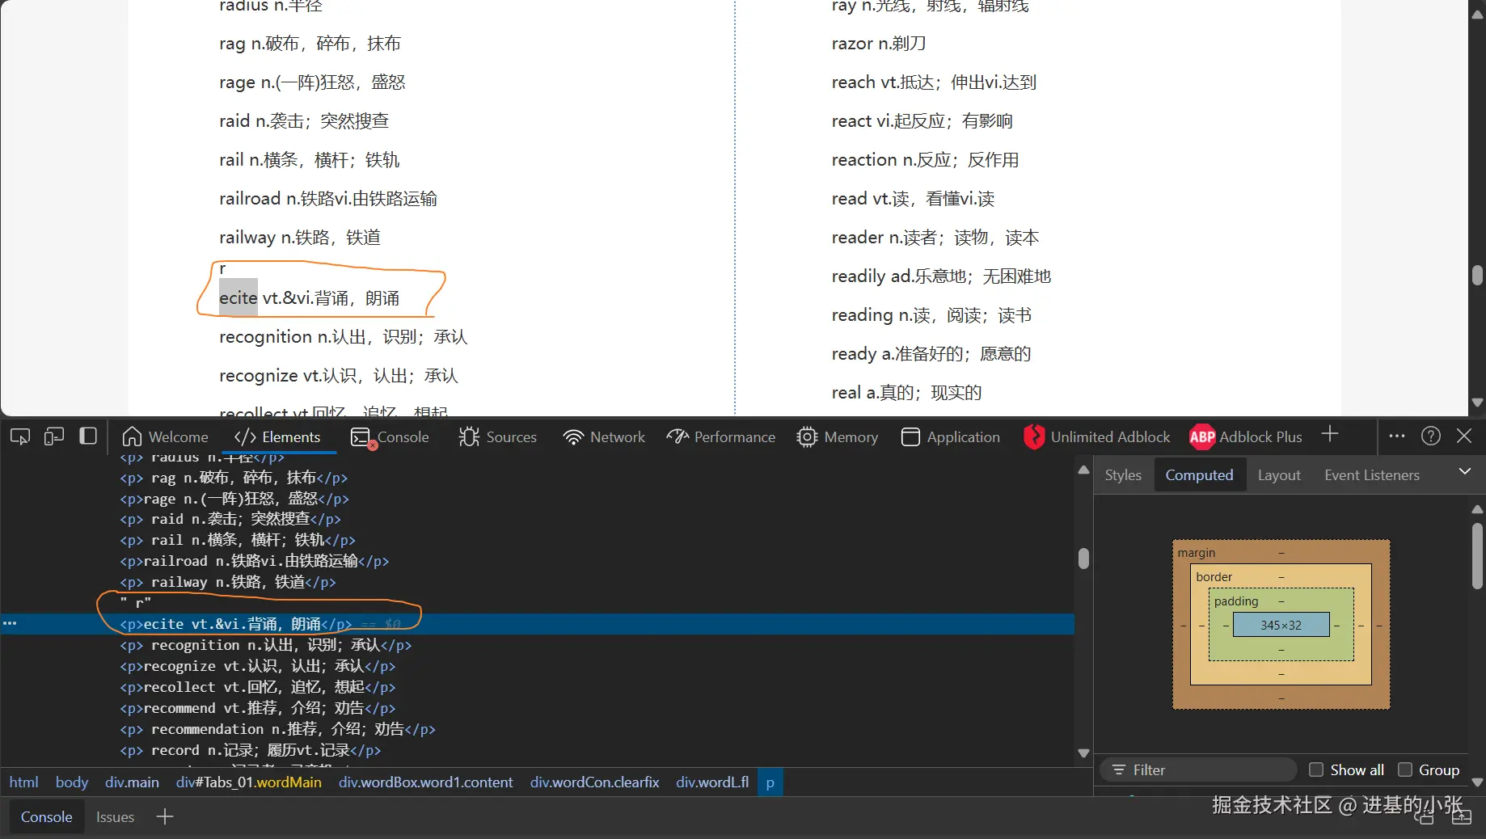Image resolution: width=1486 pixels, height=839 pixels.
Task: Open DevTools help question mark icon
Action: tap(1431, 436)
